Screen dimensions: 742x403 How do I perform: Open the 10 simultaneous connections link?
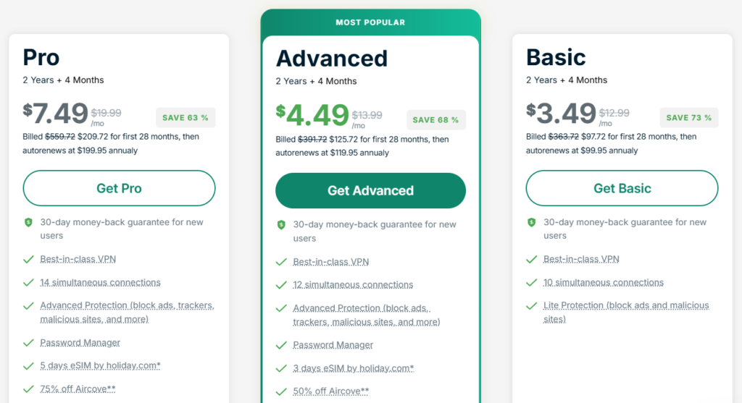[x=604, y=282]
